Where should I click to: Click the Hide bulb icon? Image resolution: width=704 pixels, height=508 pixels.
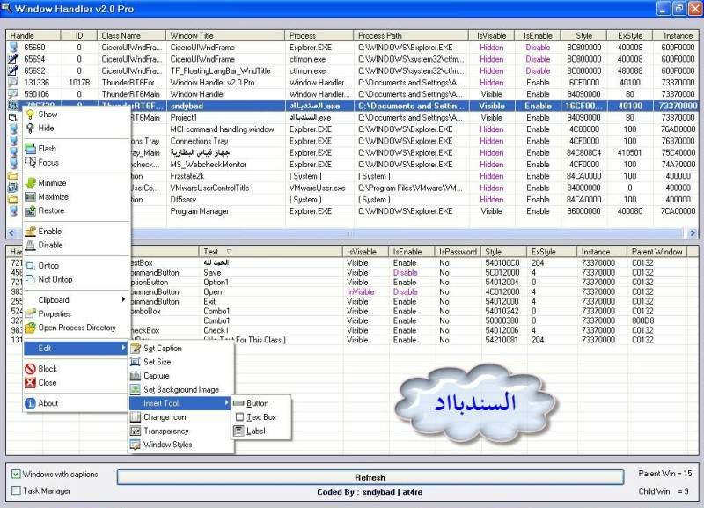30,129
